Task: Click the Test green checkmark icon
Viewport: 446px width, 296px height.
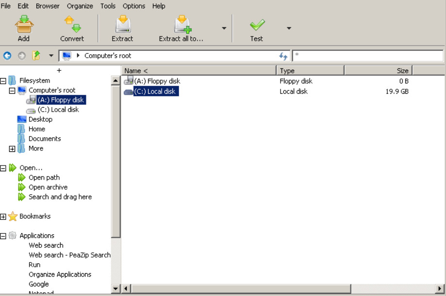Action: (x=257, y=25)
